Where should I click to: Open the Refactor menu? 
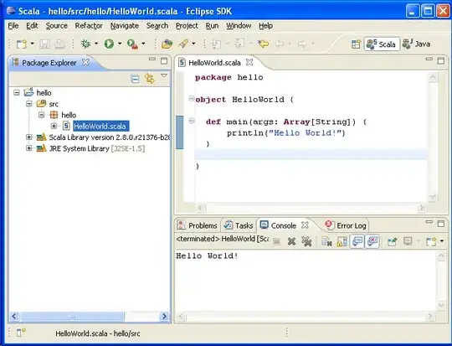click(x=89, y=26)
